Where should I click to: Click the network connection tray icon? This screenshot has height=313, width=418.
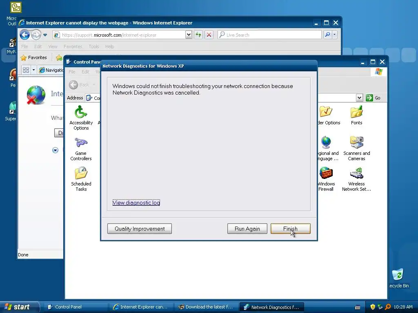380,307
